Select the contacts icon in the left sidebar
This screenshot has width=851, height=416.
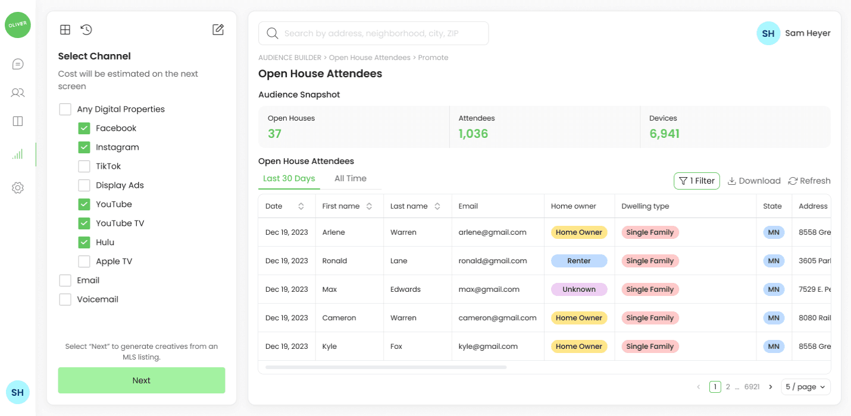coord(17,93)
